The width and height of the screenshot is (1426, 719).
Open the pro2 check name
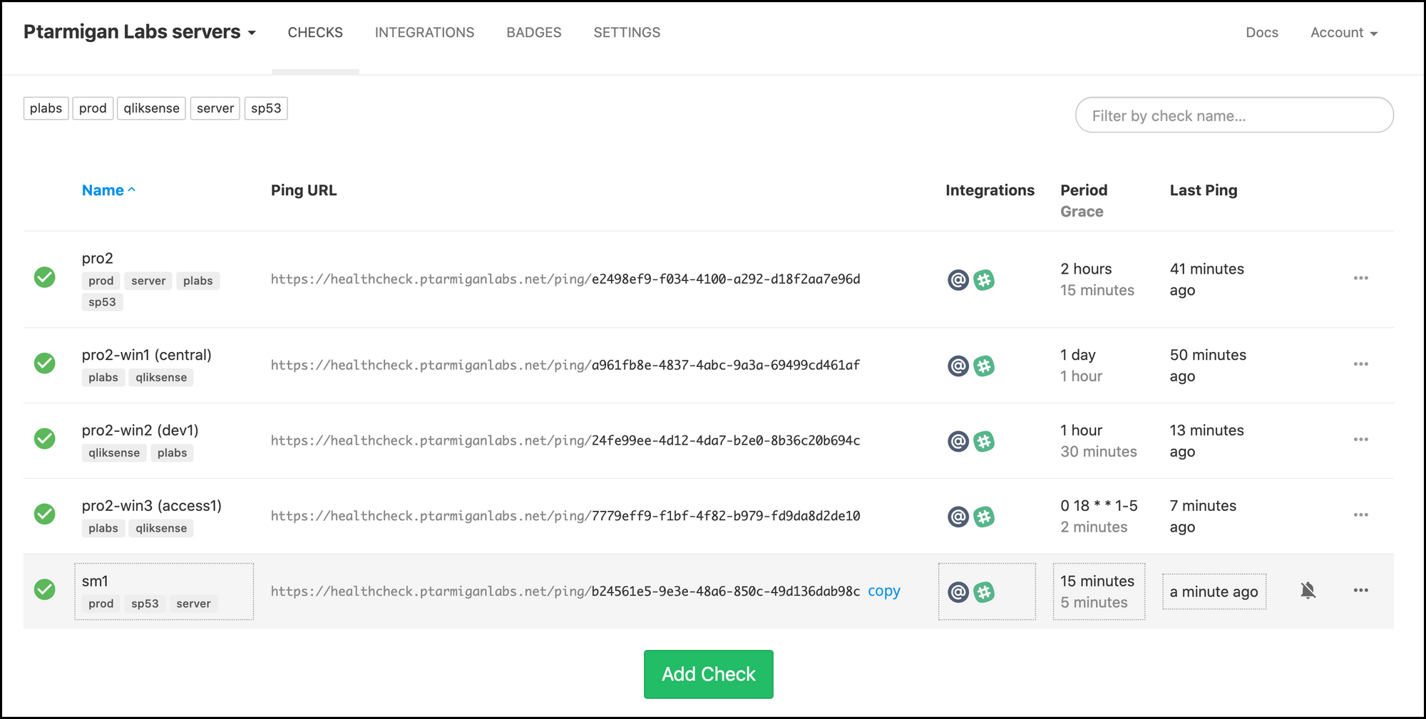[98, 258]
